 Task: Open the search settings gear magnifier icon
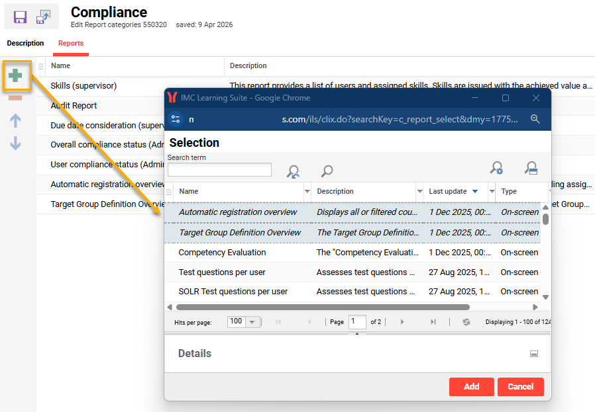pyautogui.click(x=496, y=169)
